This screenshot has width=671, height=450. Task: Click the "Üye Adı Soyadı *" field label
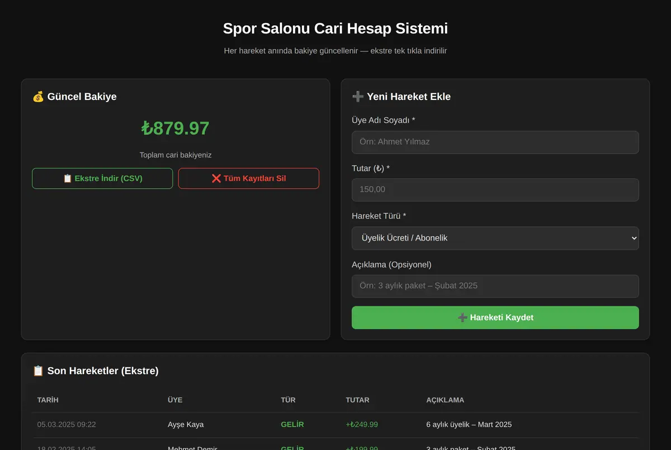click(384, 121)
